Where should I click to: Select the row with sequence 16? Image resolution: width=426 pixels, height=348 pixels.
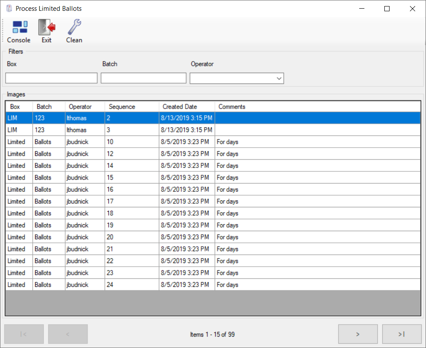coord(213,190)
